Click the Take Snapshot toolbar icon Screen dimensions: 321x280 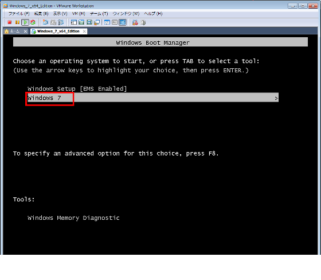45,22
